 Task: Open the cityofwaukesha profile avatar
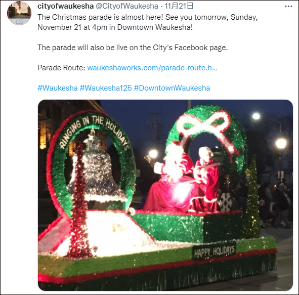(19, 13)
